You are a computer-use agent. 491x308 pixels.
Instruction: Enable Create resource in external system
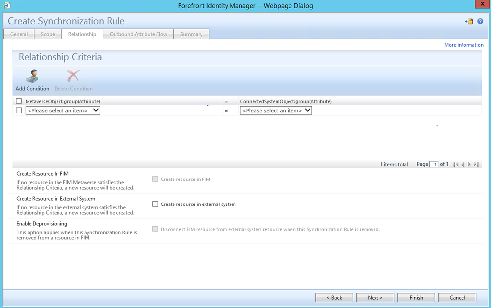(x=155, y=204)
